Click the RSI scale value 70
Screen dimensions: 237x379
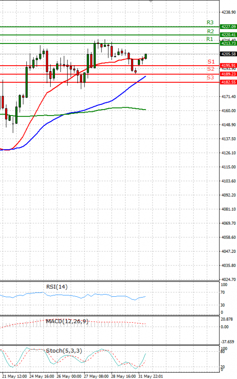(222, 292)
